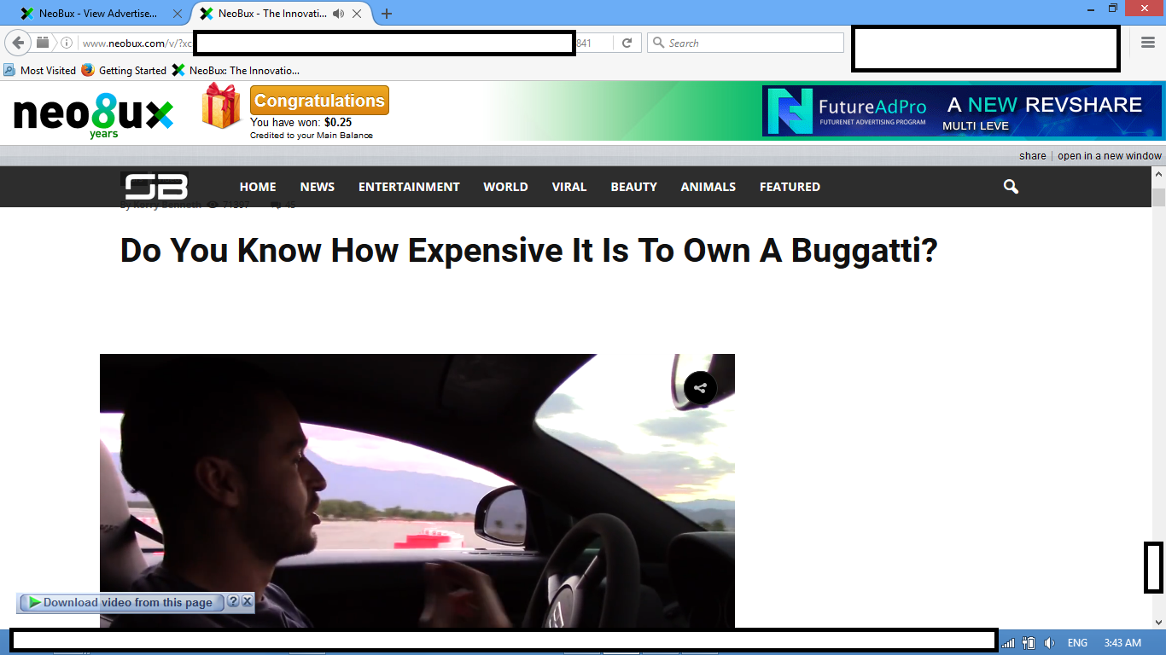Click the page scrollbar down arrow

click(1158, 622)
